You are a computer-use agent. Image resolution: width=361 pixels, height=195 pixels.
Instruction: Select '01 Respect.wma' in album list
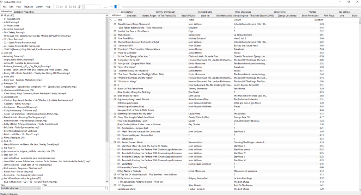click(x=12, y=19)
